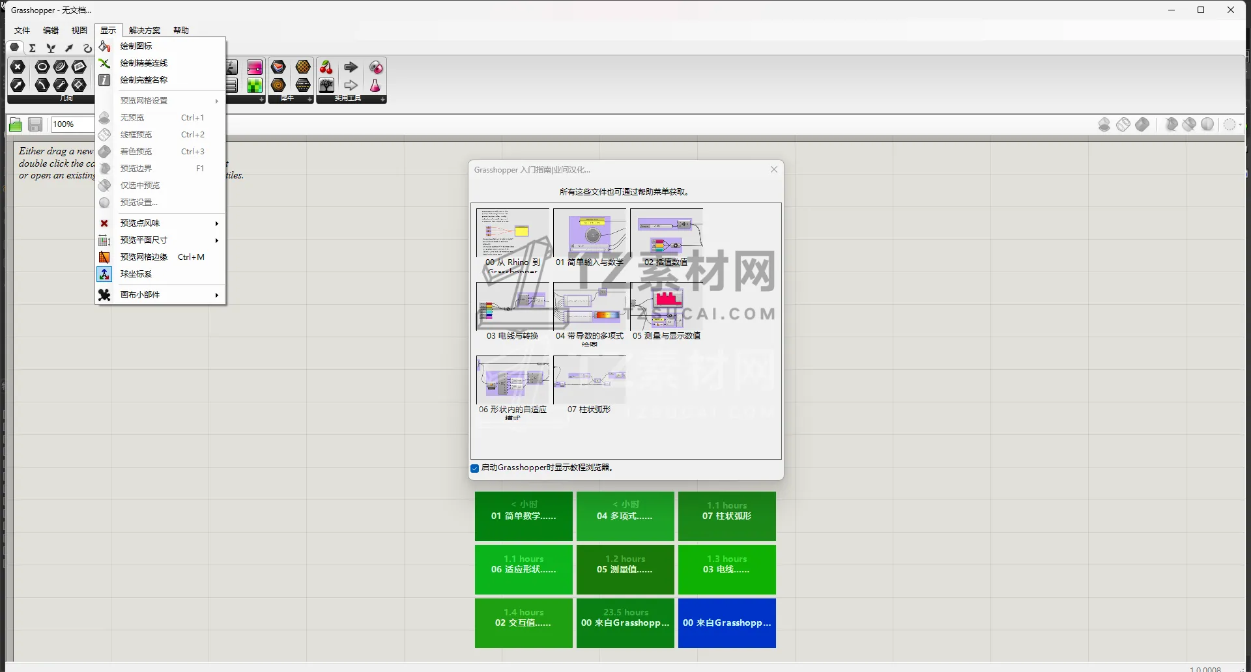Open the 01 简单数学 green tile
Viewport: 1251px width, 672px height.
tap(524, 516)
